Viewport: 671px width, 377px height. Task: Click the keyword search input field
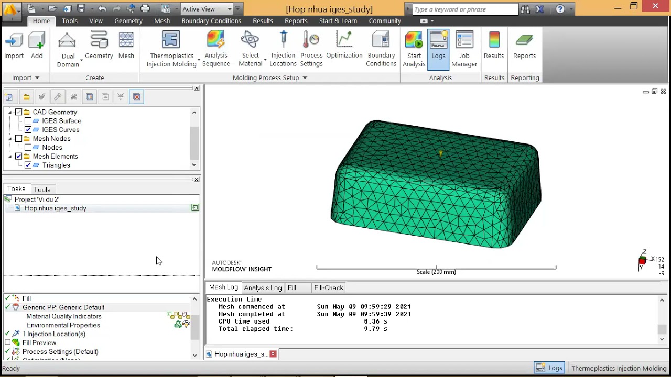tap(464, 9)
